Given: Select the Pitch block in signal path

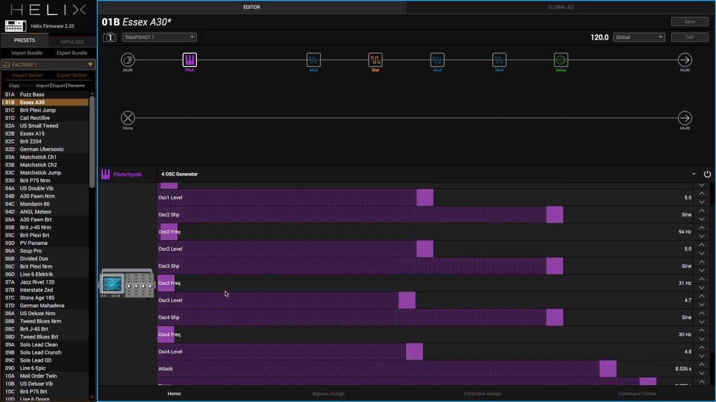Looking at the screenshot, I should (190, 60).
